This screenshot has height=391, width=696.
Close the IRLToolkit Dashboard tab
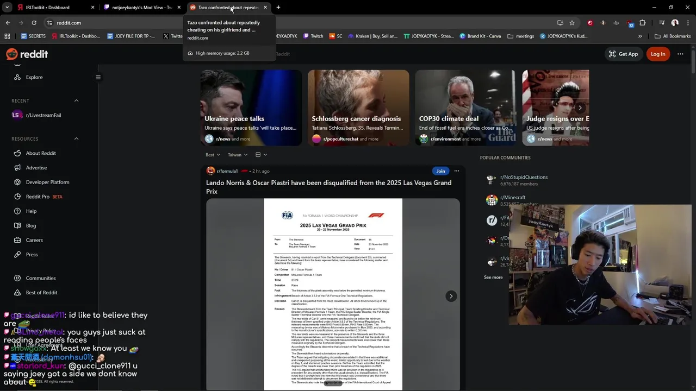(x=92, y=8)
